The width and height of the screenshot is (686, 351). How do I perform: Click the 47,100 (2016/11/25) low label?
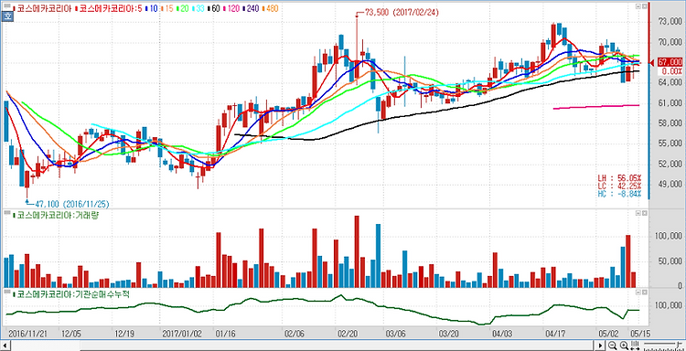click(x=71, y=204)
